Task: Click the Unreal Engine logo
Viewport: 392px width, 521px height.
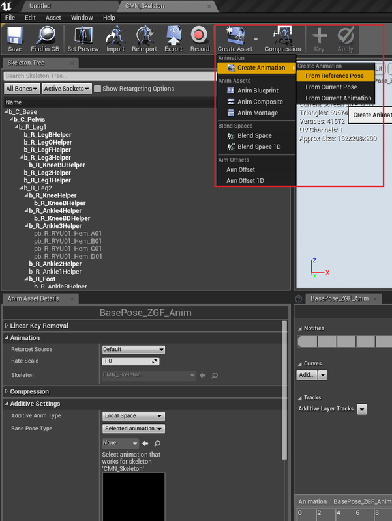Action: (7, 6)
